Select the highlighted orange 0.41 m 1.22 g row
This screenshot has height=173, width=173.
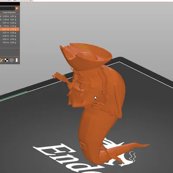pos(10,29)
